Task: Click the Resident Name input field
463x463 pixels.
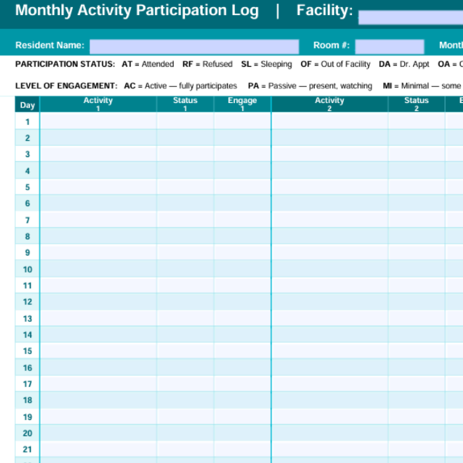Action: [194, 47]
